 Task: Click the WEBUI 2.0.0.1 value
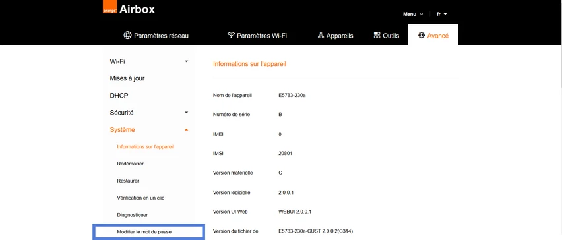[x=295, y=212]
